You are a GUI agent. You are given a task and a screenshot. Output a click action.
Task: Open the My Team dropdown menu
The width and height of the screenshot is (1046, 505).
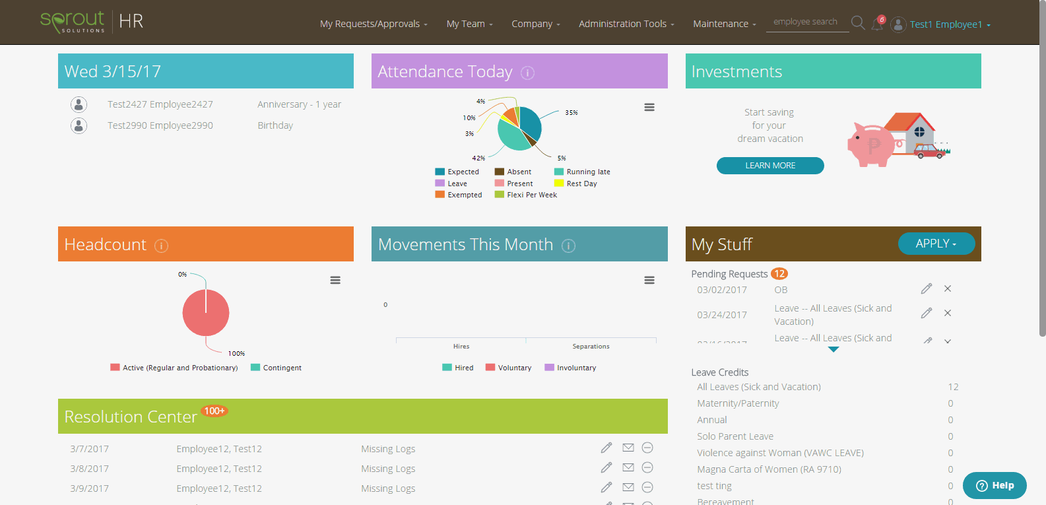tap(470, 24)
